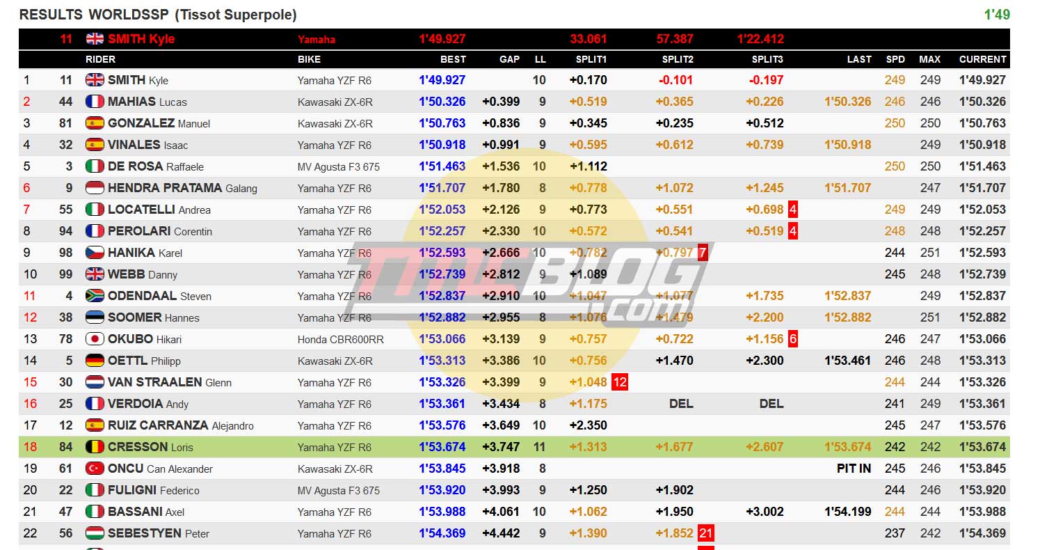Click the BIKE column header

click(x=309, y=59)
